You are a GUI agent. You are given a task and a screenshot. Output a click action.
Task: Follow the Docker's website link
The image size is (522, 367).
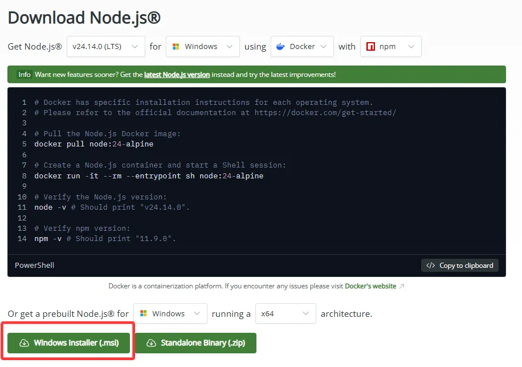(370, 286)
